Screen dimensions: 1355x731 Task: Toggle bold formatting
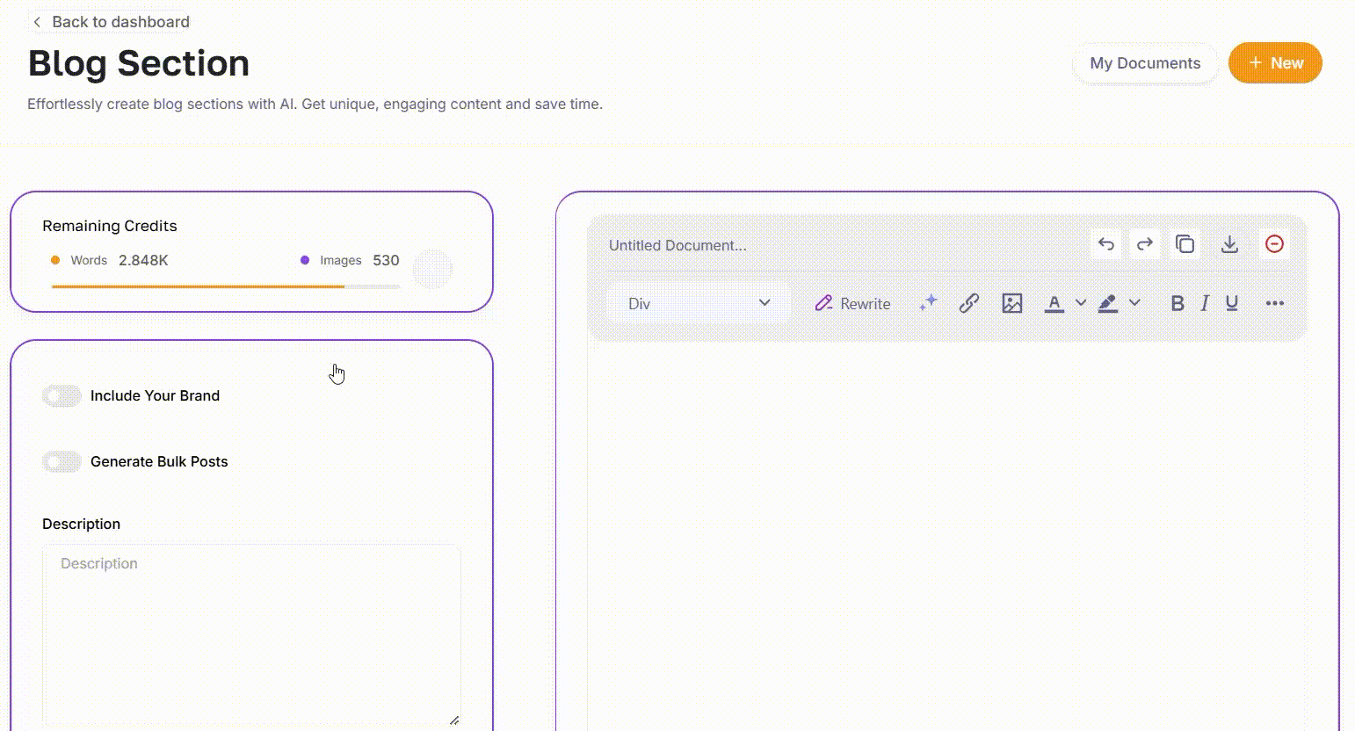(x=1177, y=303)
